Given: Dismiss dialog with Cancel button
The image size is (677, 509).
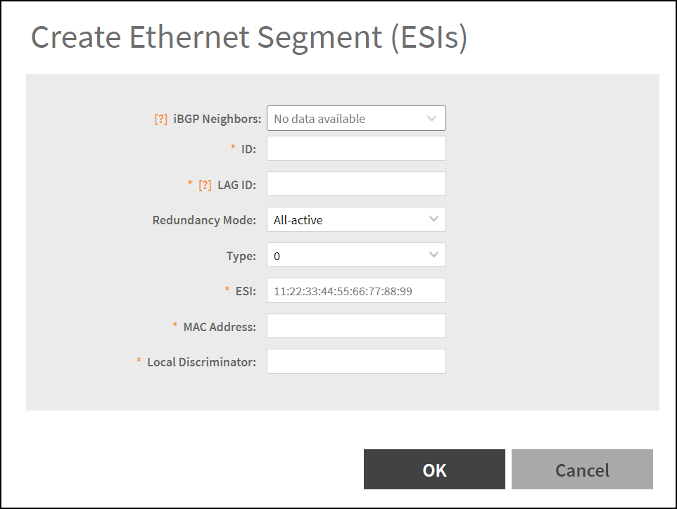Looking at the screenshot, I should (x=582, y=470).
